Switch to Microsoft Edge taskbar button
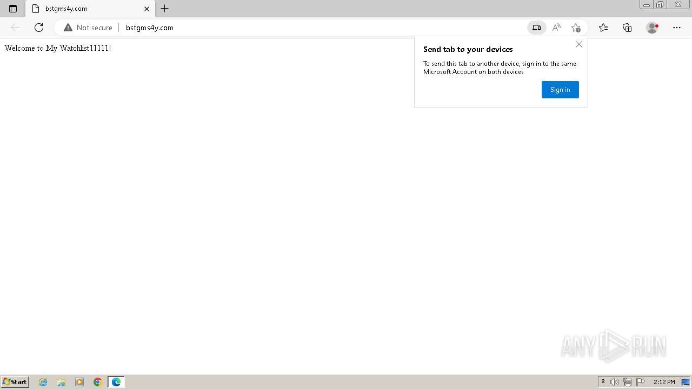Viewport: 692px width, 389px height. tap(116, 382)
